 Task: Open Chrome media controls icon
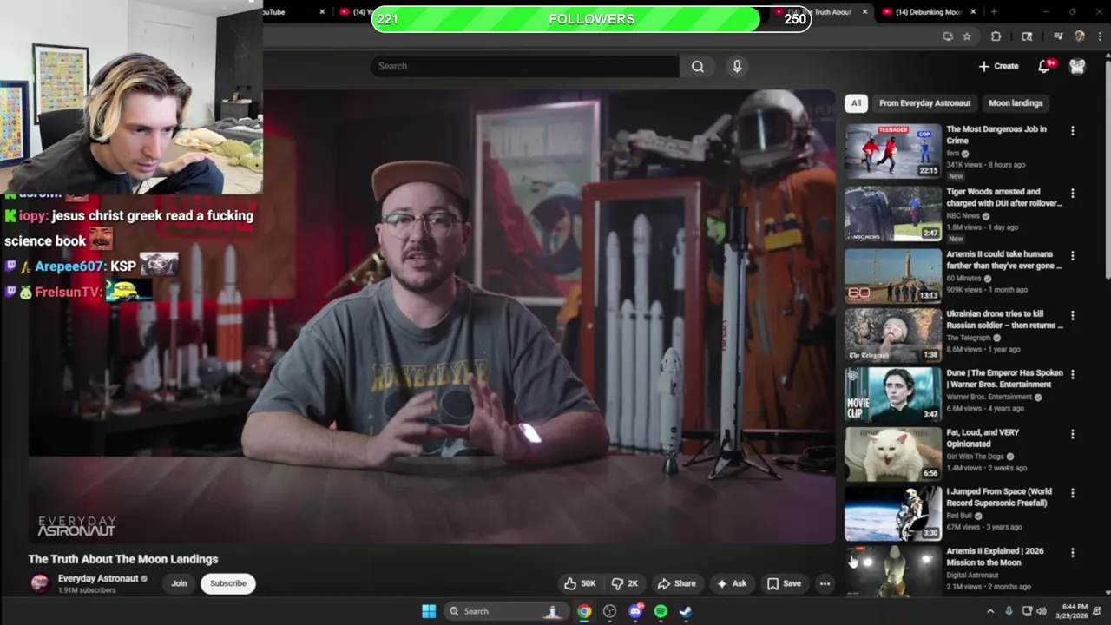point(1058,36)
